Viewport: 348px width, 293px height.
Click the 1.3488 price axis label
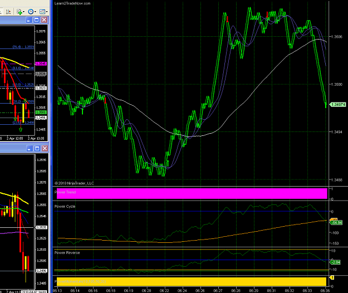click(x=337, y=180)
